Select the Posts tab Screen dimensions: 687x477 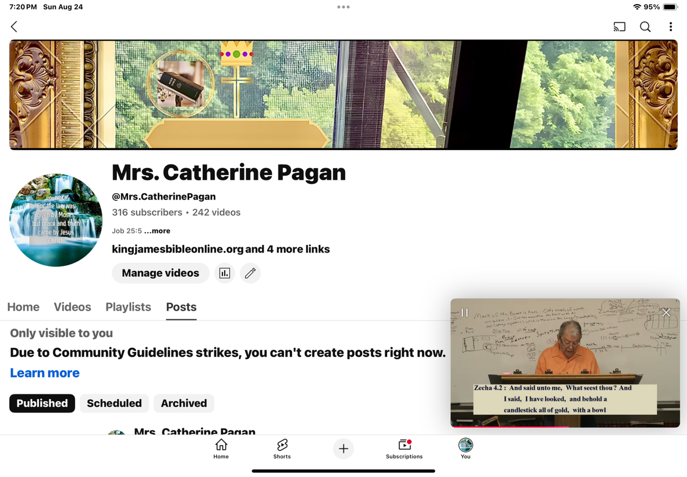click(x=181, y=307)
